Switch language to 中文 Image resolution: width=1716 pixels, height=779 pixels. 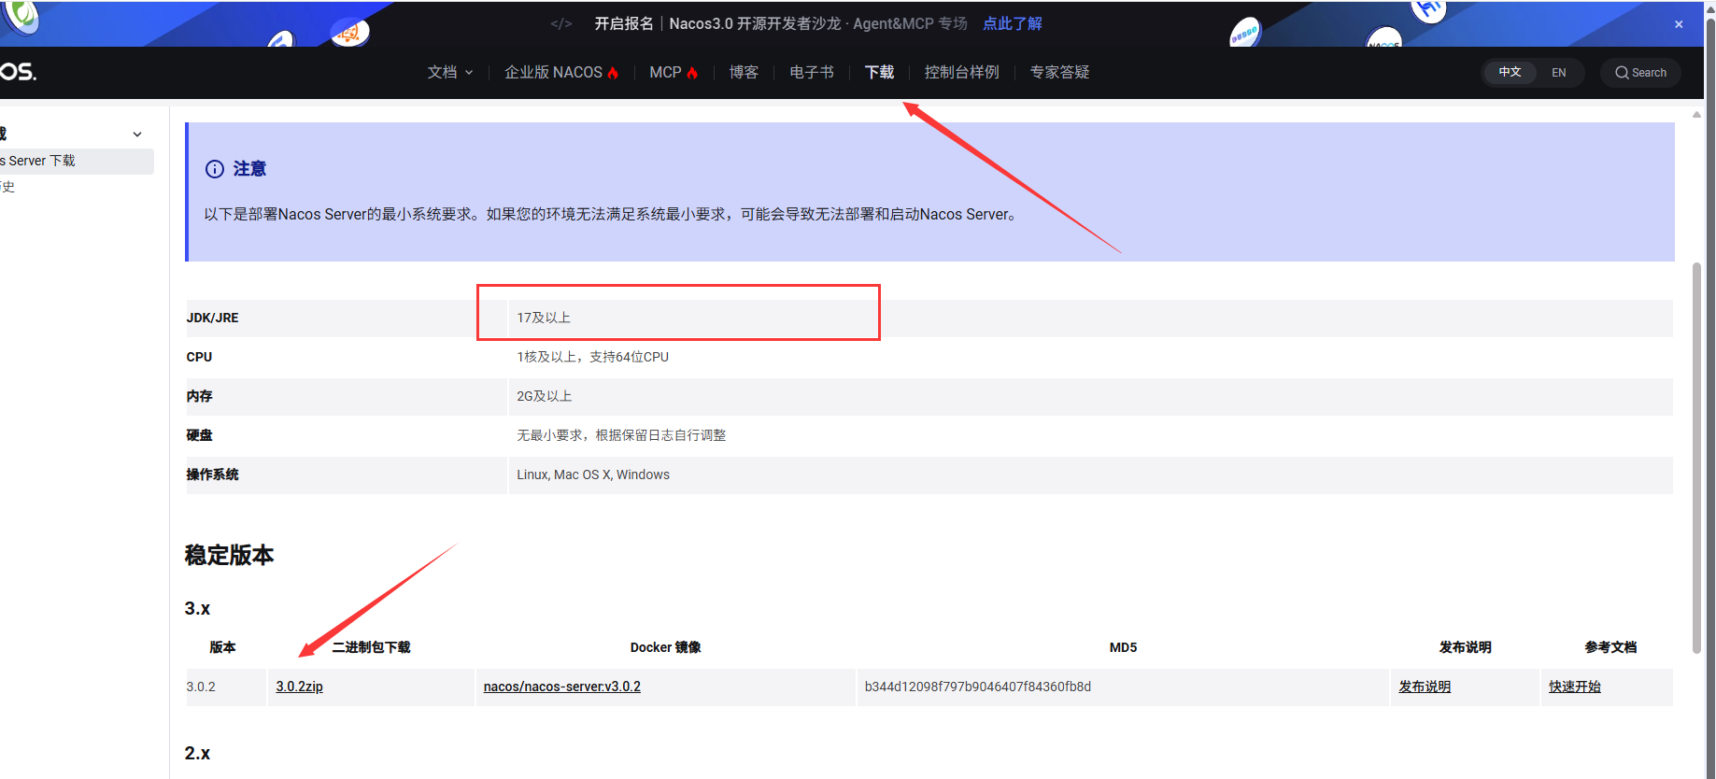click(x=1510, y=72)
